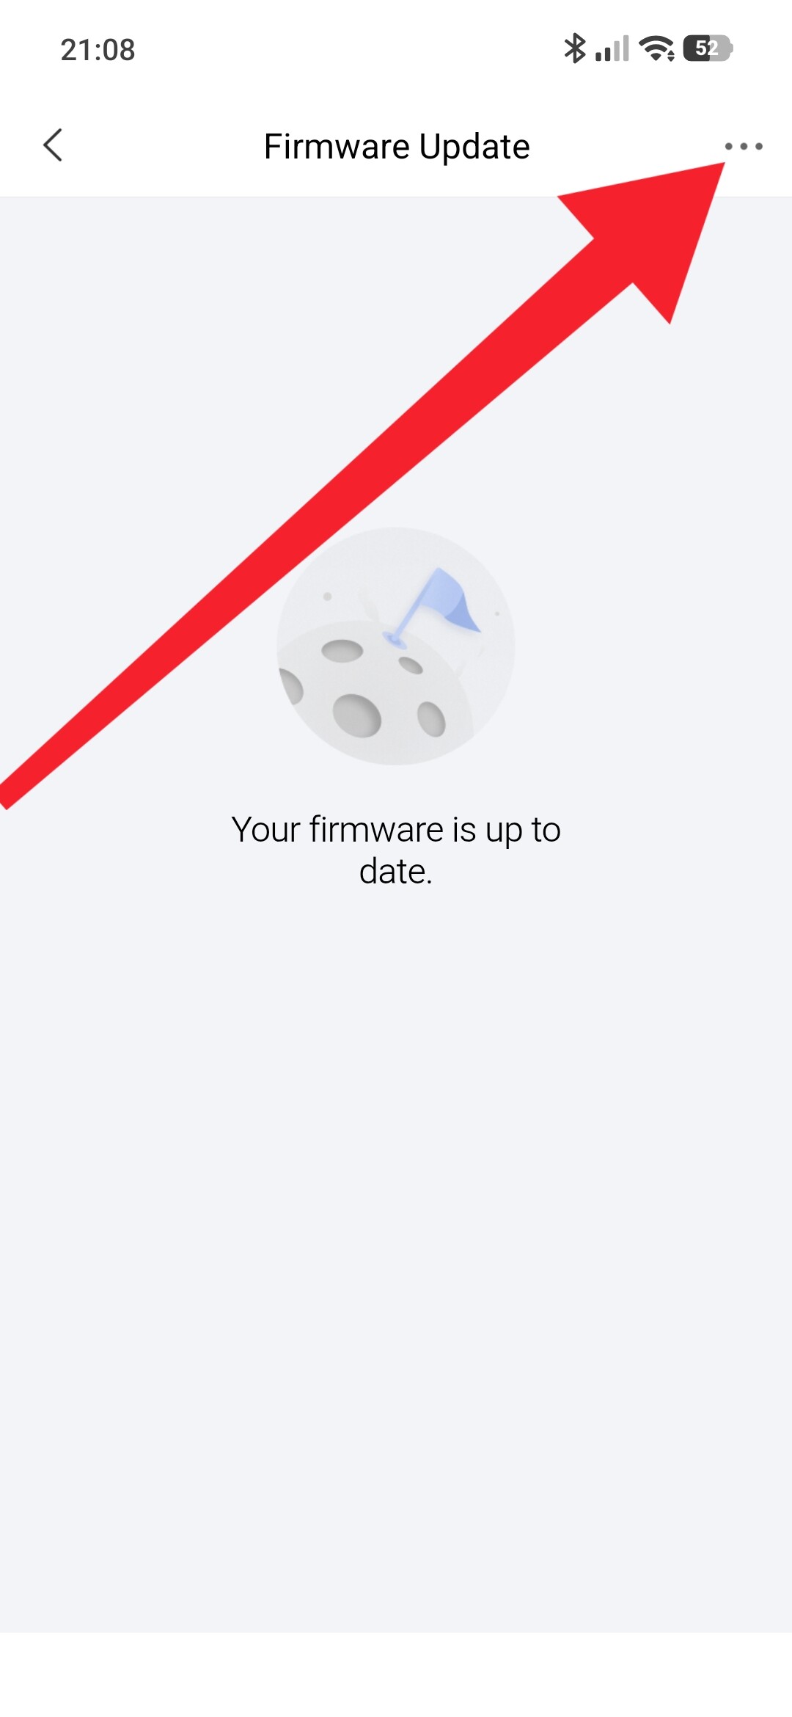Tap the empty gray area below the message
The height and width of the screenshot is (1717, 792).
pyautogui.click(x=396, y=1247)
